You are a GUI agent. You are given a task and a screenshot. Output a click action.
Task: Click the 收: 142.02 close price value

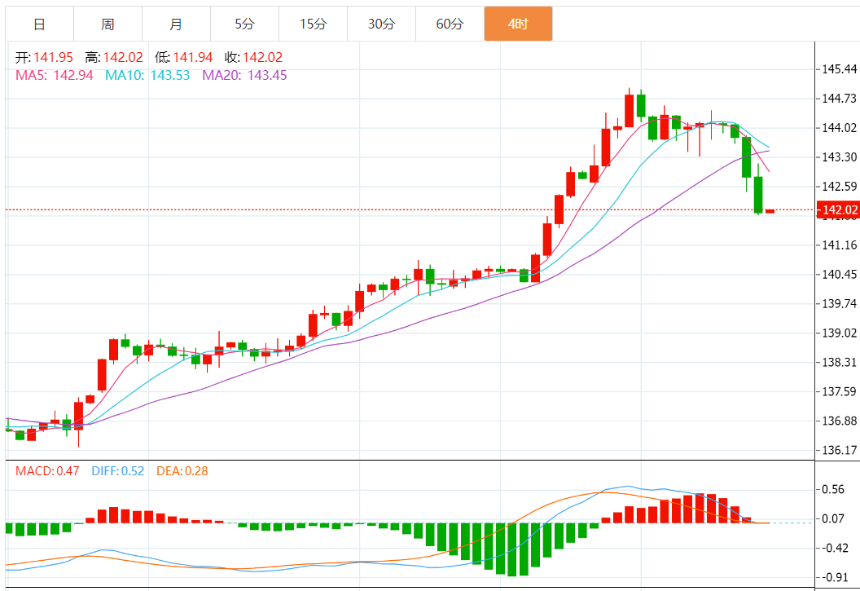tap(253, 58)
